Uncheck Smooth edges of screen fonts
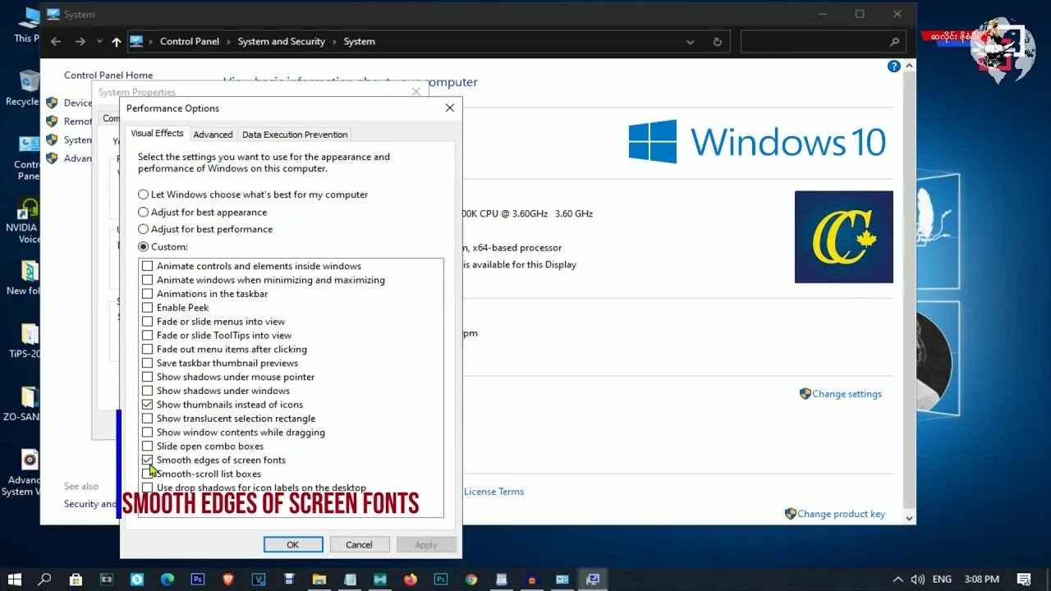The width and height of the screenshot is (1051, 591). (x=148, y=460)
